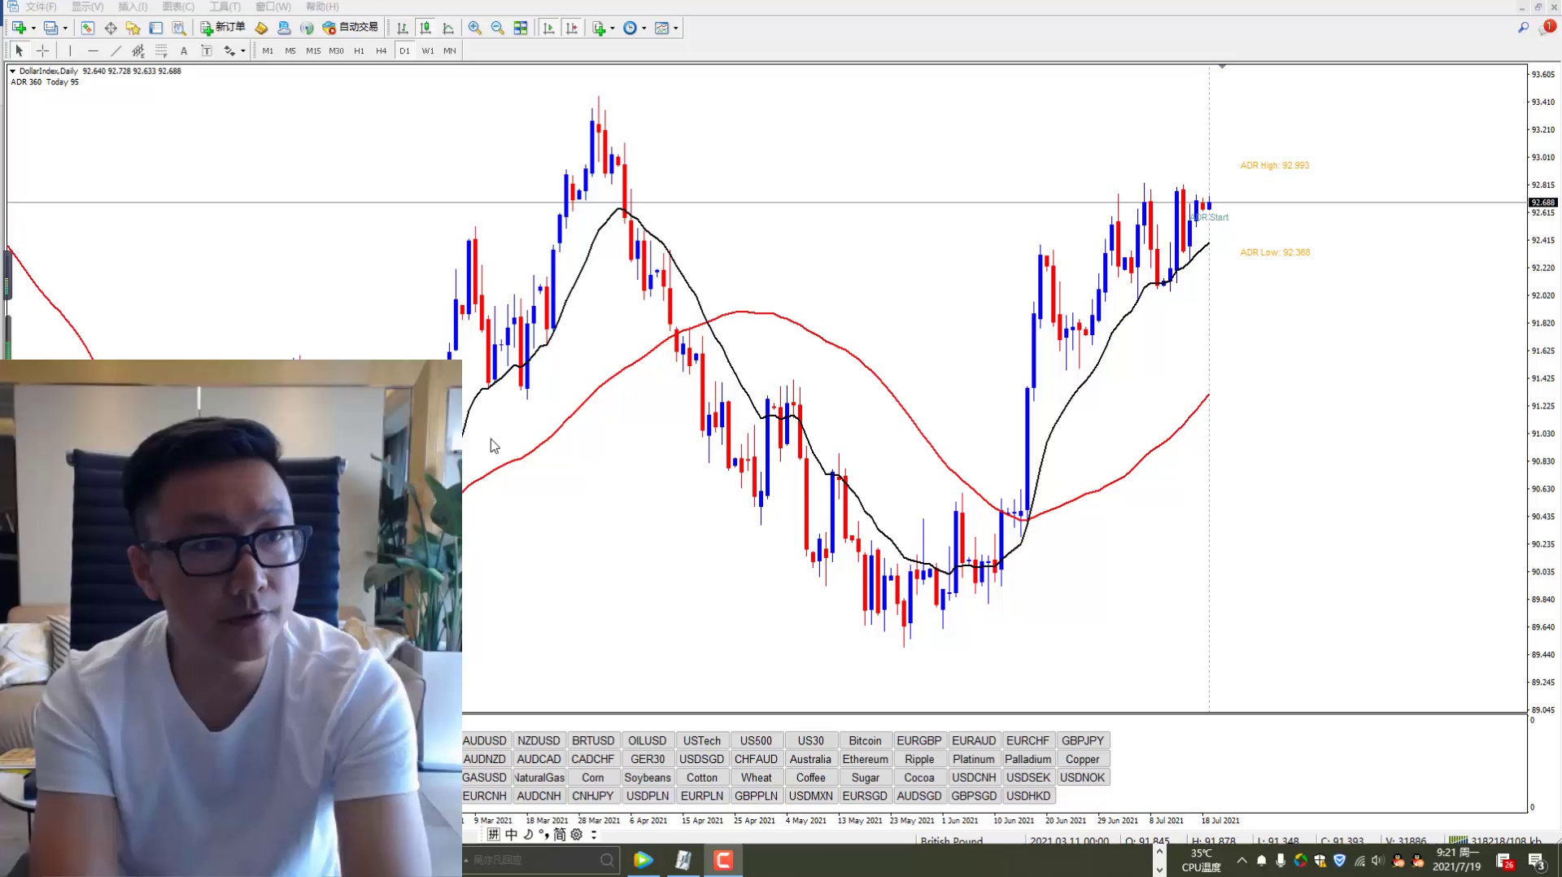Click the EURGBP symbol button
The width and height of the screenshot is (1562, 877).
(918, 740)
